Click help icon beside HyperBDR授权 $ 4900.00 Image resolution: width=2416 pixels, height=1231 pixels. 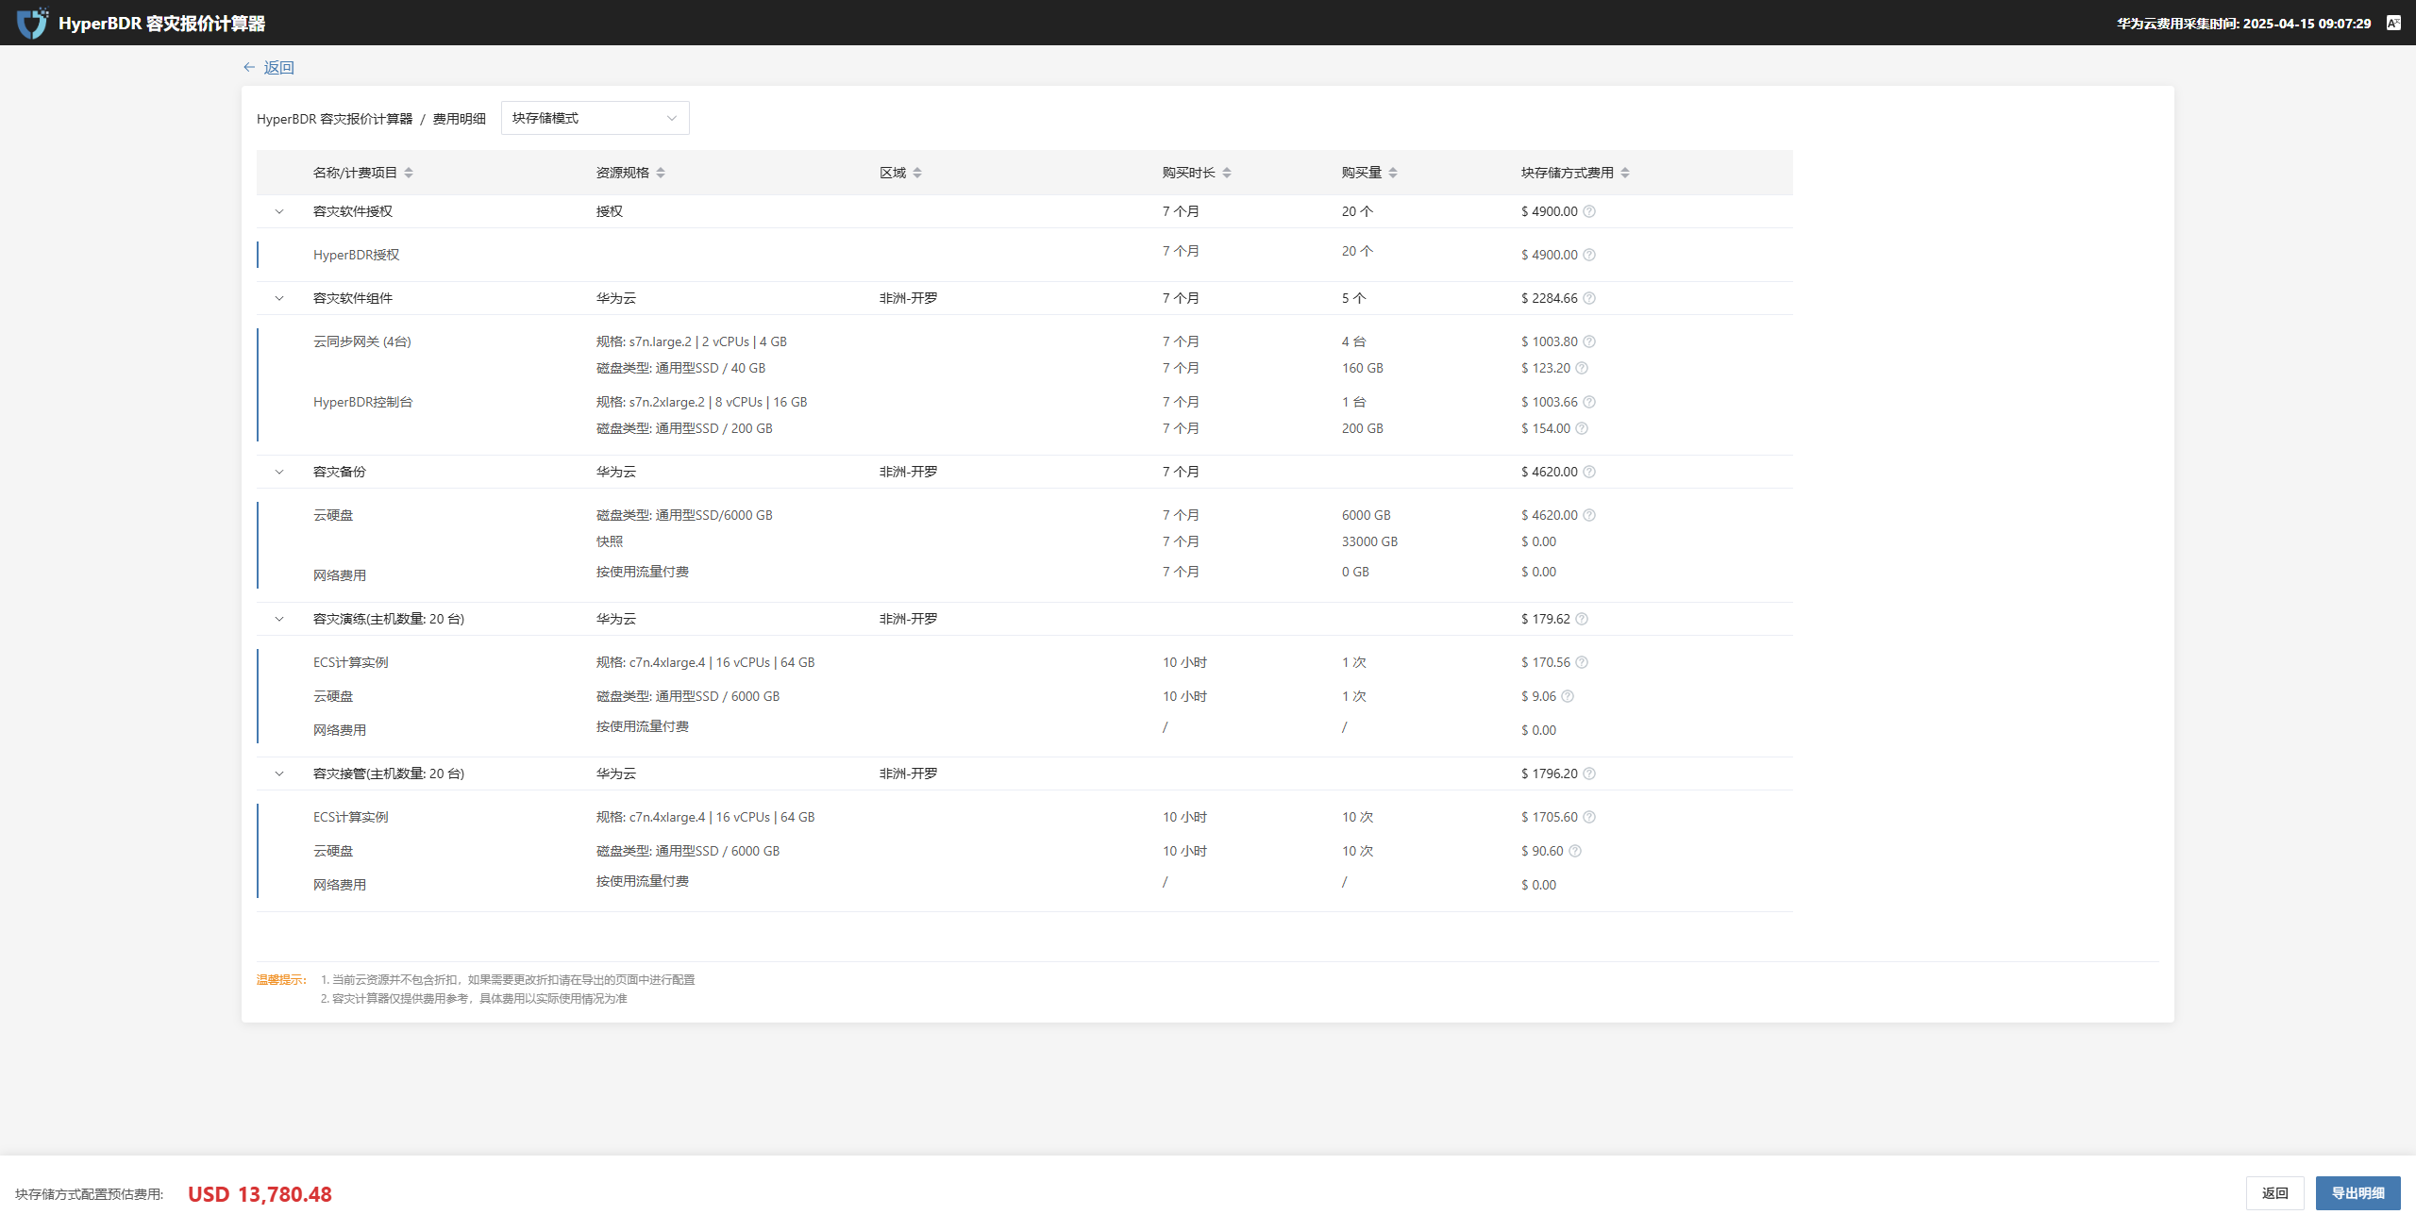coord(1589,255)
